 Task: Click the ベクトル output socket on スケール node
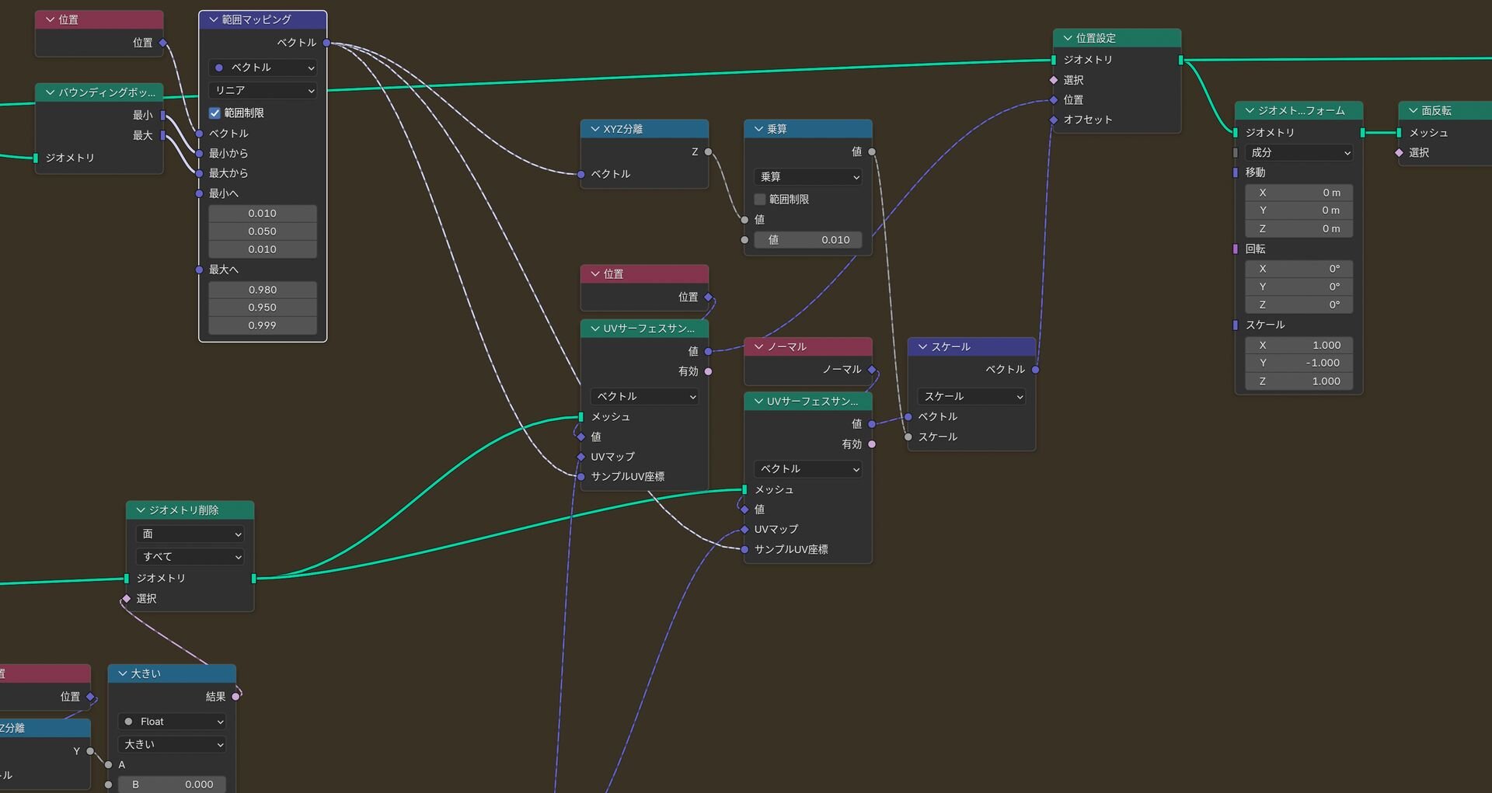1035,370
